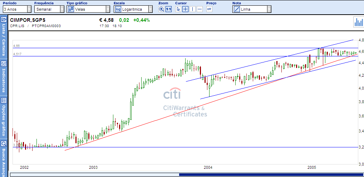Toggle the Preço off switch

pos(209,9)
